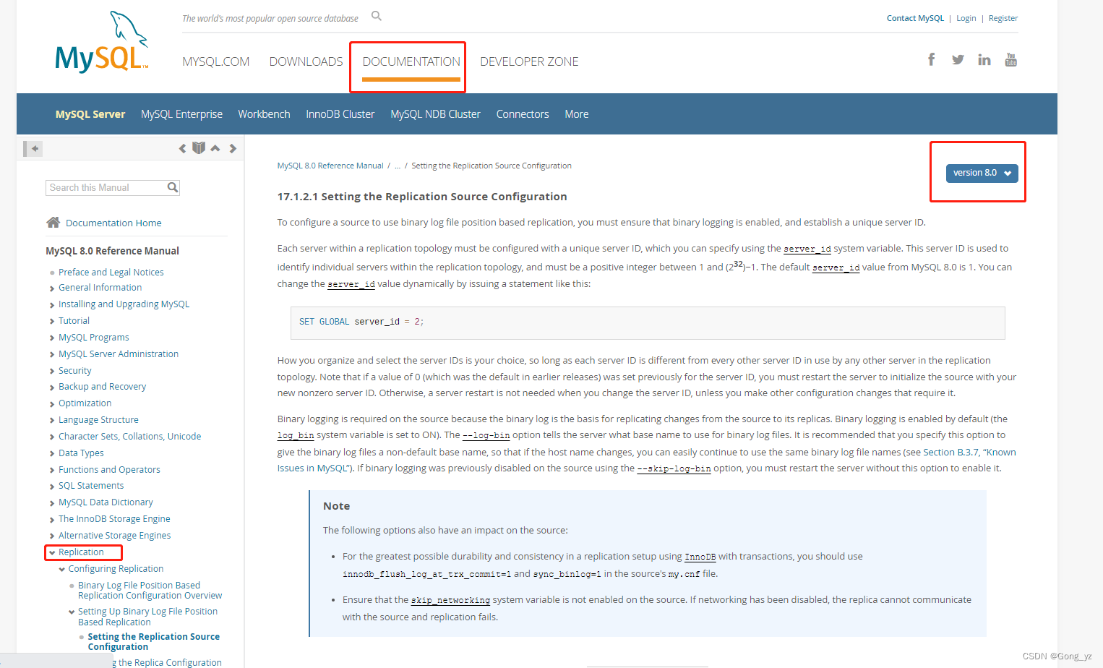This screenshot has width=1103, height=668.
Task: Collapse the Replication tree arrow
Action: pyautogui.click(x=52, y=552)
